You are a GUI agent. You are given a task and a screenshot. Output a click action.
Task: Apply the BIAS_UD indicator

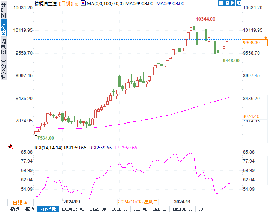[x=98, y=209]
